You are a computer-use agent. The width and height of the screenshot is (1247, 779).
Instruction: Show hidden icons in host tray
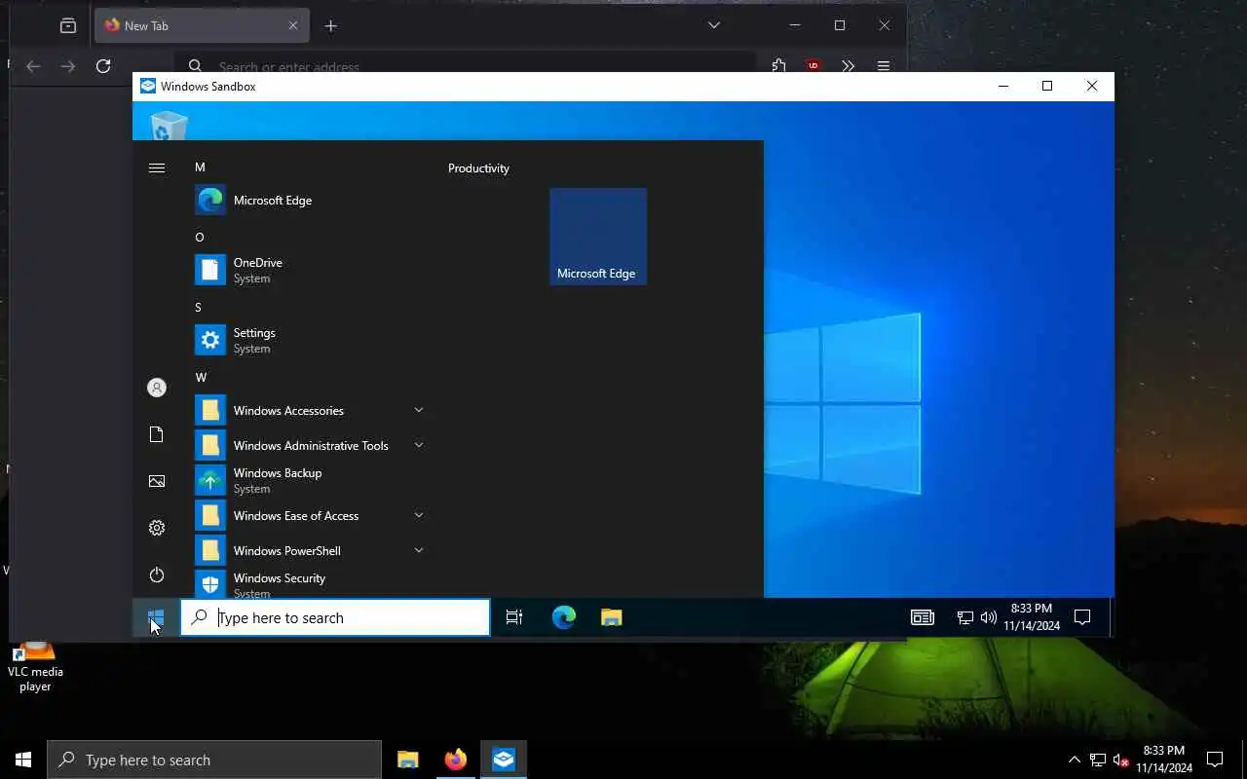point(1075,760)
